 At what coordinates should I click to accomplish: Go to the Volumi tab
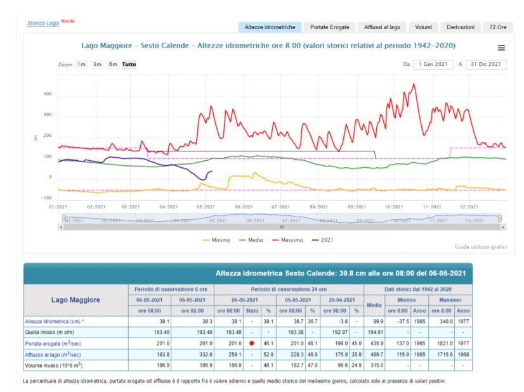pyautogui.click(x=423, y=27)
